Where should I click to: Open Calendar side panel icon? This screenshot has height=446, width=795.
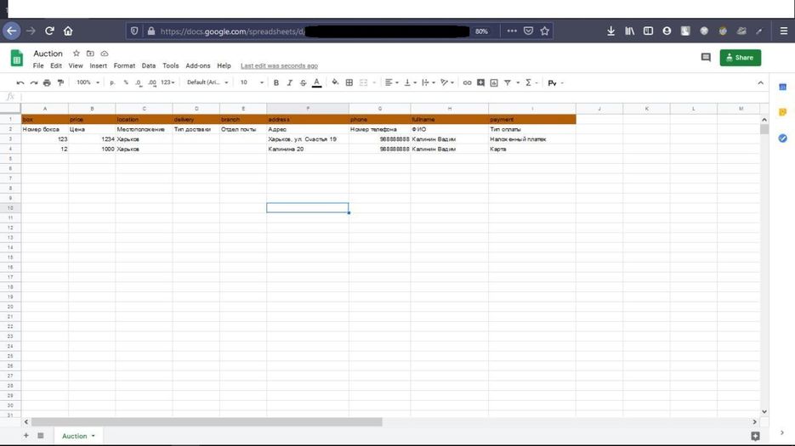coord(783,88)
